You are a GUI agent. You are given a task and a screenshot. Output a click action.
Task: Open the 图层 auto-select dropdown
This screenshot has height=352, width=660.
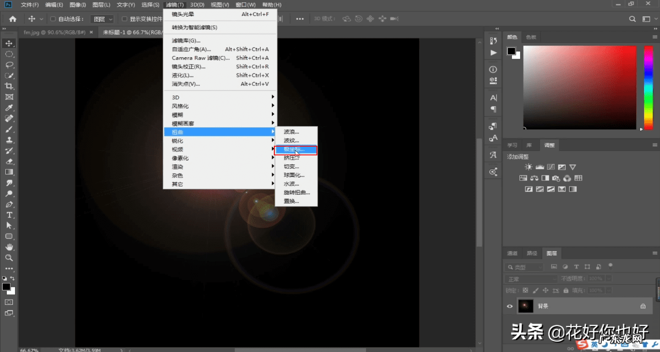tap(103, 19)
